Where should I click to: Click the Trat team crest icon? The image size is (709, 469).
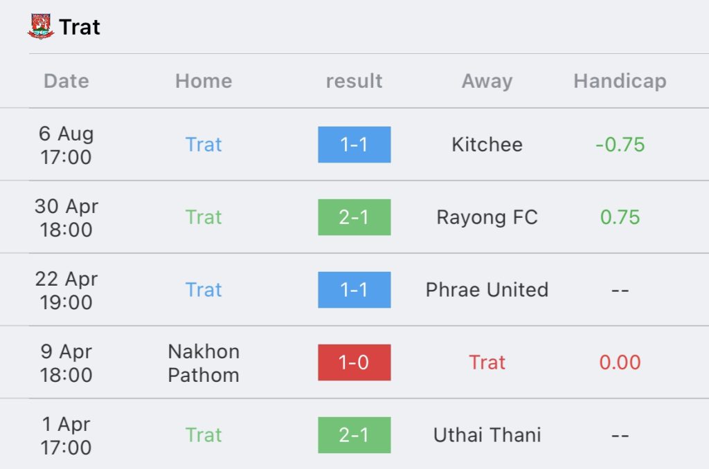click(41, 27)
